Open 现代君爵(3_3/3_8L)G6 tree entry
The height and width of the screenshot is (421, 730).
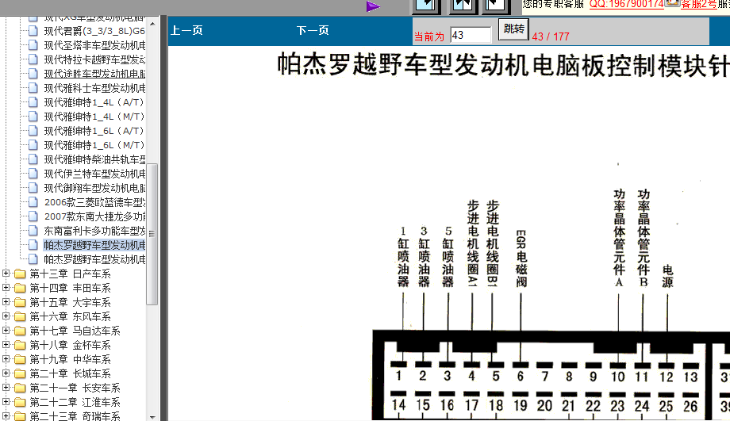coord(94,31)
